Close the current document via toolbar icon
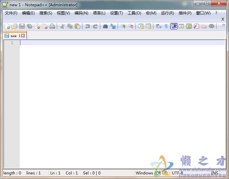Image resolution: width=229 pixels, height=179 pixels. tap(37, 26)
